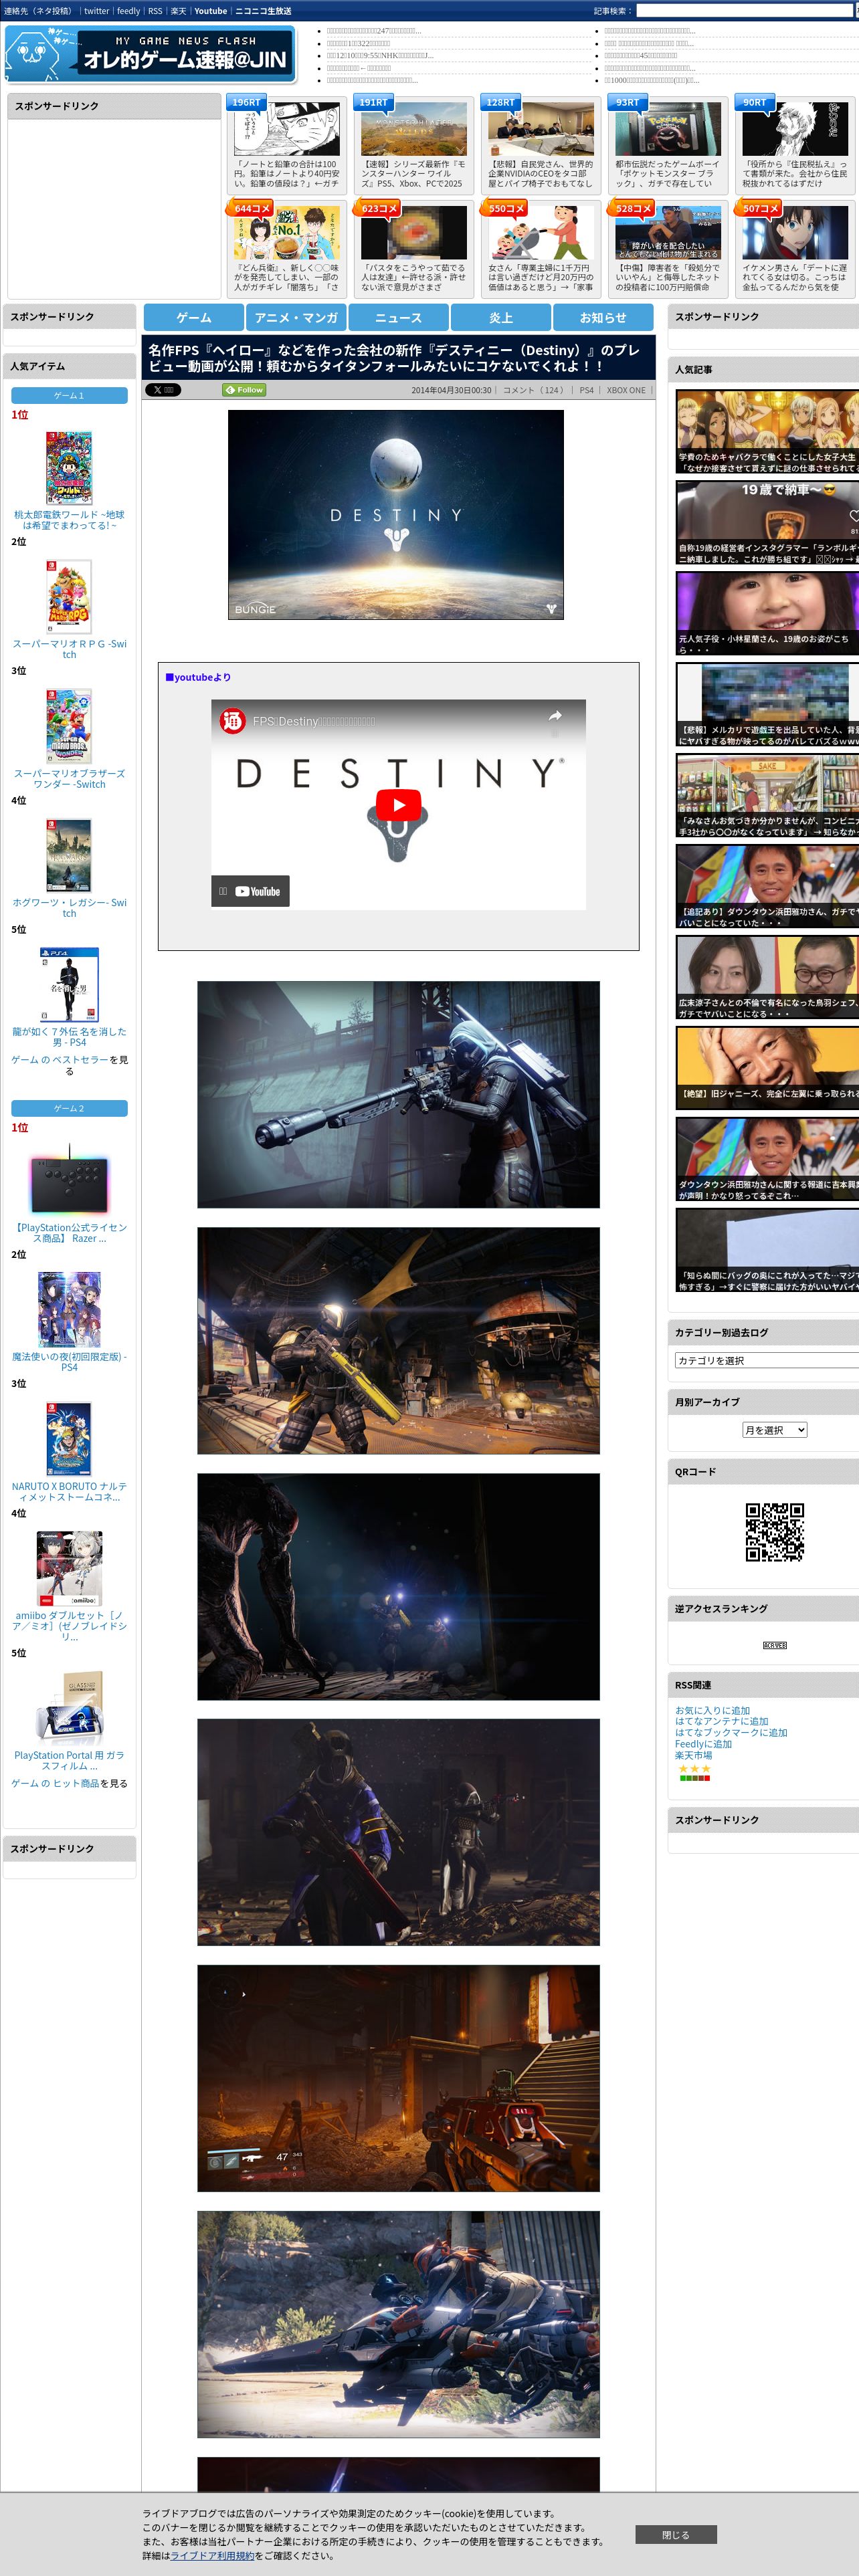Focus the 記事検索 search field

click(744, 11)
